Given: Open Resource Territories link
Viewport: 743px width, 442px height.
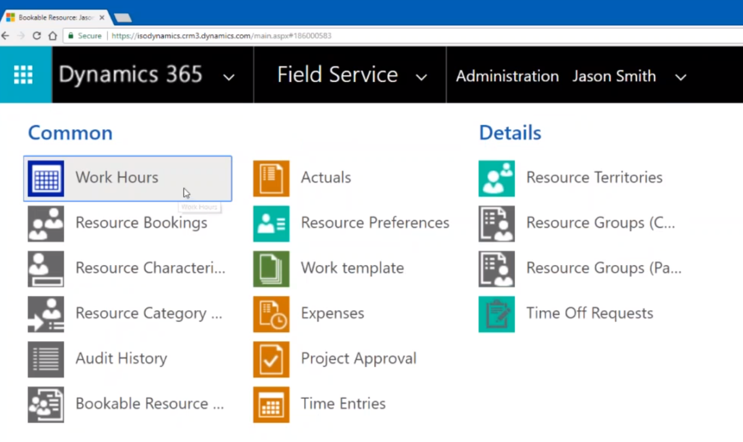Looking at the screenshot, I should pyautogui.click(x=594, y=177).
